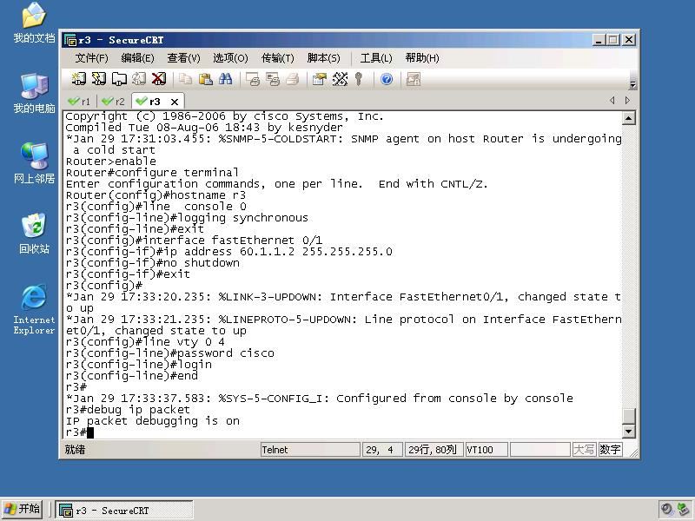Image resolution: width=695 pixels, height=521 pixels.
Task: Expand the toolbar overflow chevron
Action: 633,83
